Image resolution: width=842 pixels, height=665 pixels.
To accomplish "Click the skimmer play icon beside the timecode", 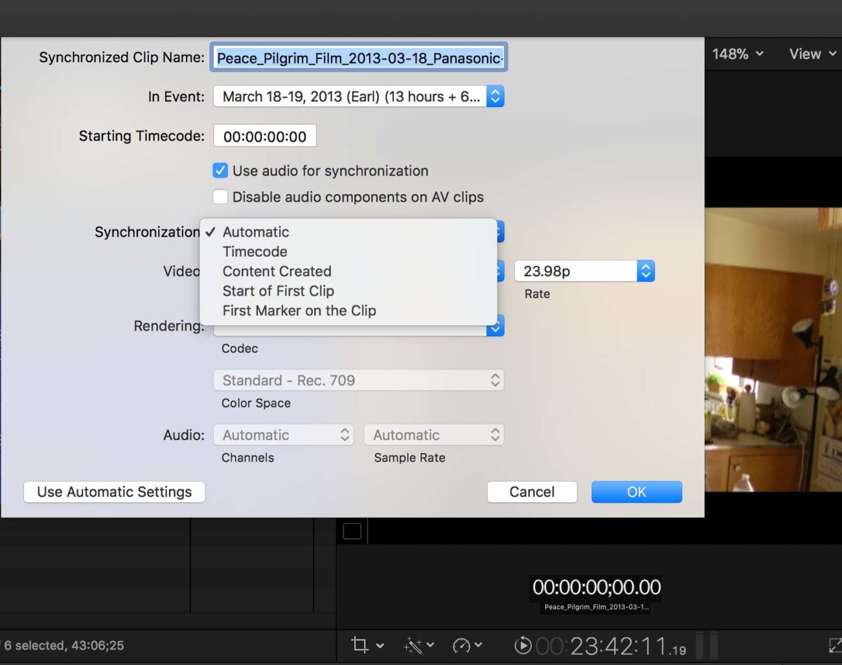I will point(522,646).
